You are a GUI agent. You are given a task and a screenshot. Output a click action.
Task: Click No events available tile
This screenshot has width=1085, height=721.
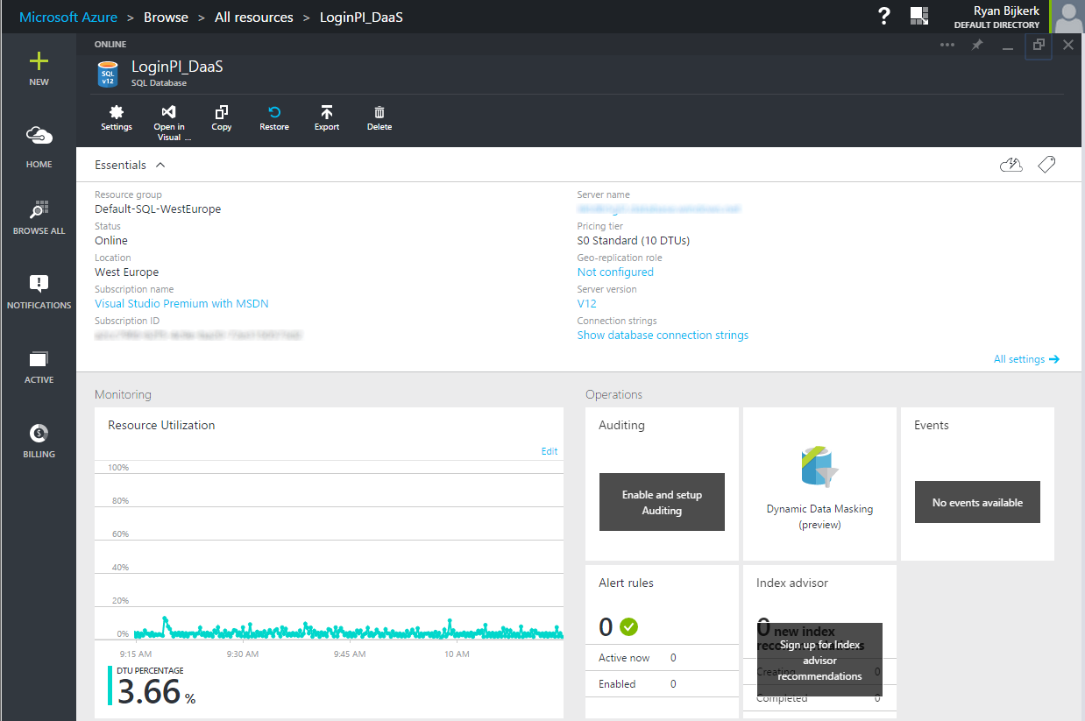(977, 502)
